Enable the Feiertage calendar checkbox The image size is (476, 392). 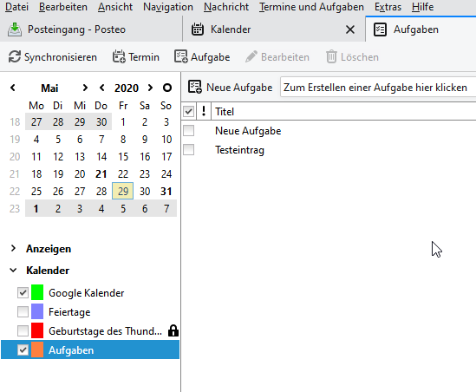point(23,311)
